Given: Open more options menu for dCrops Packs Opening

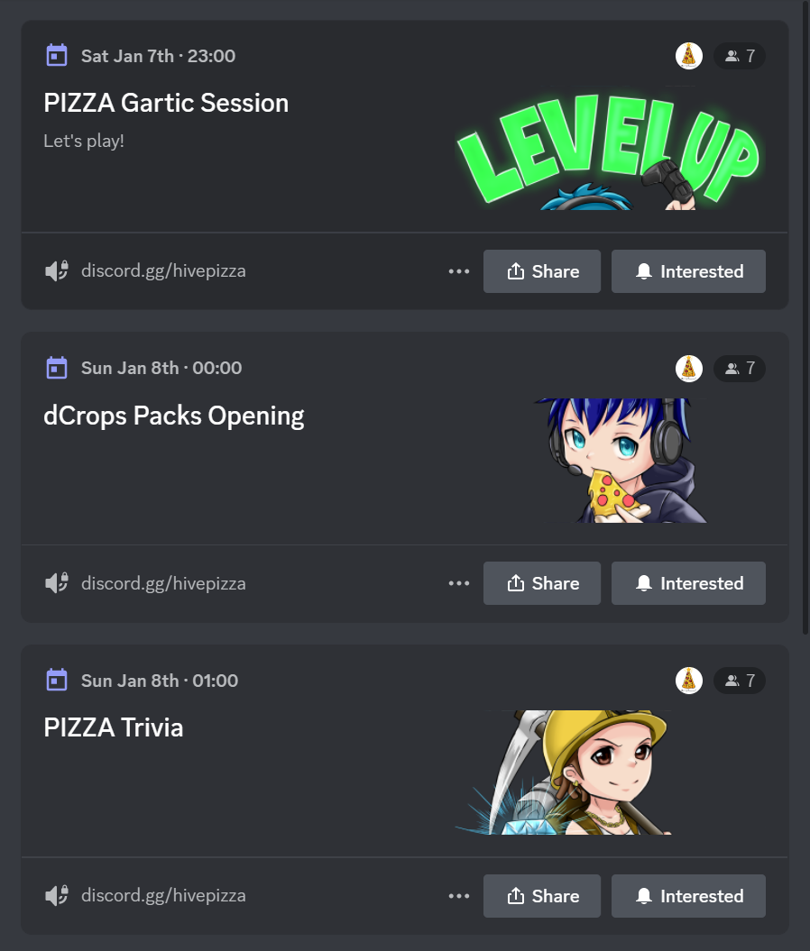Looking at the screenshot, I should point(459,583).
